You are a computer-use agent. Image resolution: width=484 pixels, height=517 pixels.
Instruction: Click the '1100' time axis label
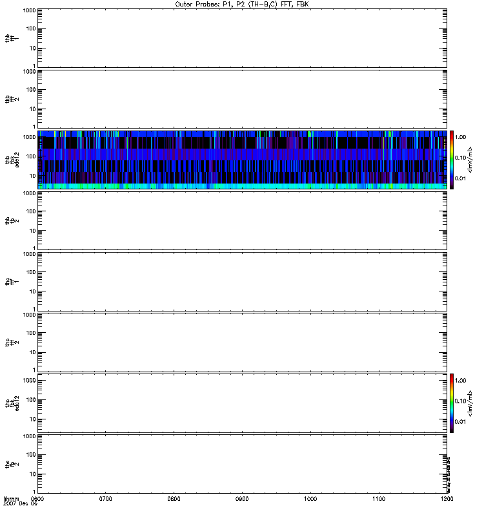coord(379,499)
